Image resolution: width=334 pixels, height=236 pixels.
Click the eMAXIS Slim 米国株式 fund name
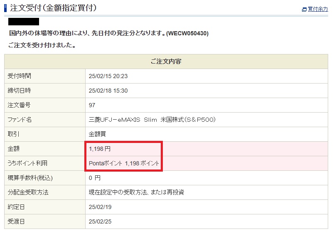click(152, 120)
